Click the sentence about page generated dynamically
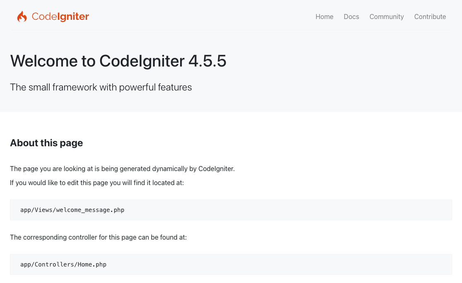Screen dimensions: 462x283 point(122,169)
